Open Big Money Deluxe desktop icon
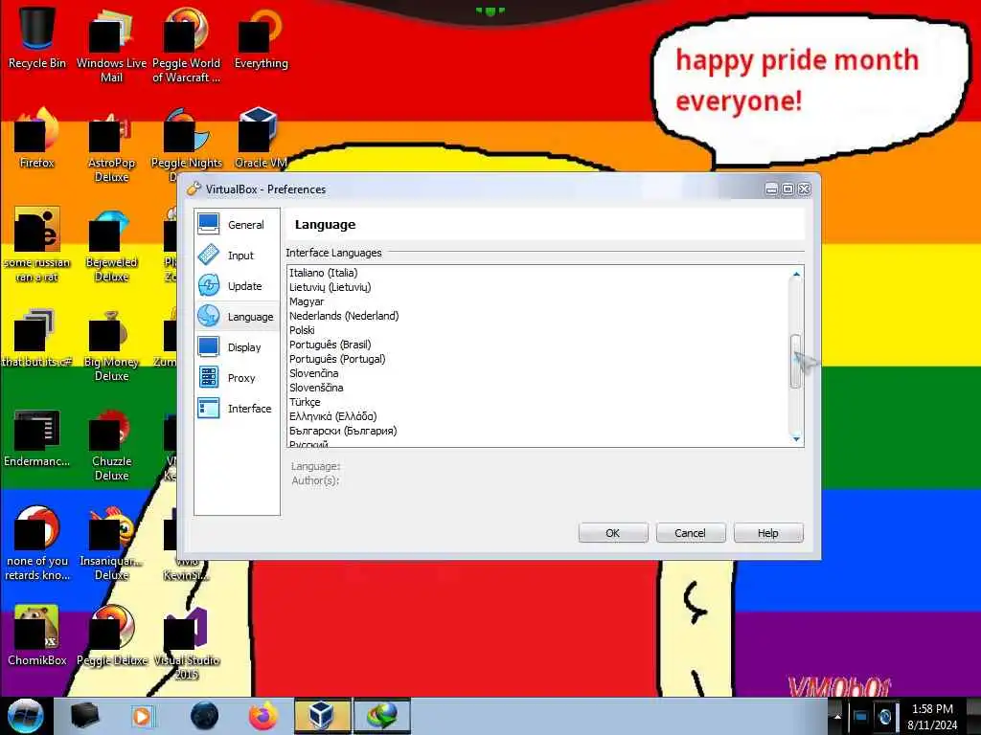This screenshot has height=735, width=981. coord(111,345)
